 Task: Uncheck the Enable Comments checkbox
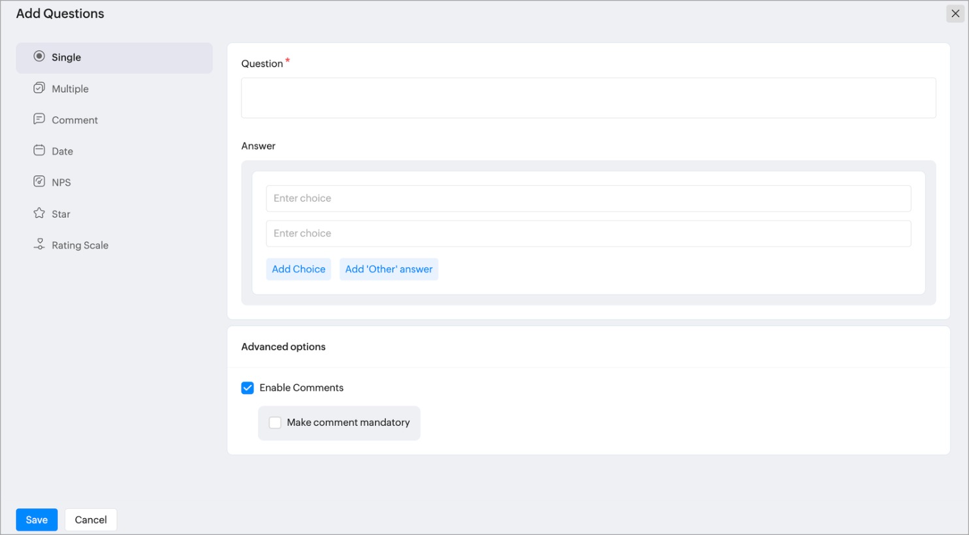coord(247,388)
